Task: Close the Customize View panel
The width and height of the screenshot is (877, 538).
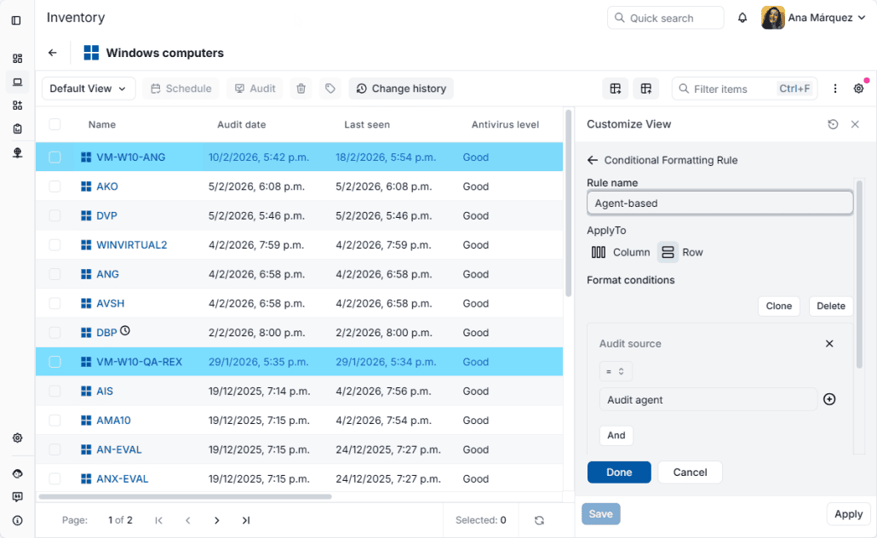Action: click(855, 124)
